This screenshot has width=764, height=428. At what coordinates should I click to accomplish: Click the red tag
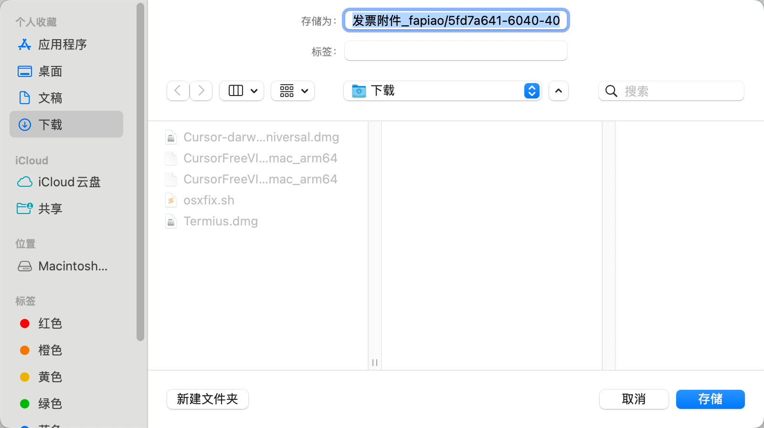(x=50, y=323)
